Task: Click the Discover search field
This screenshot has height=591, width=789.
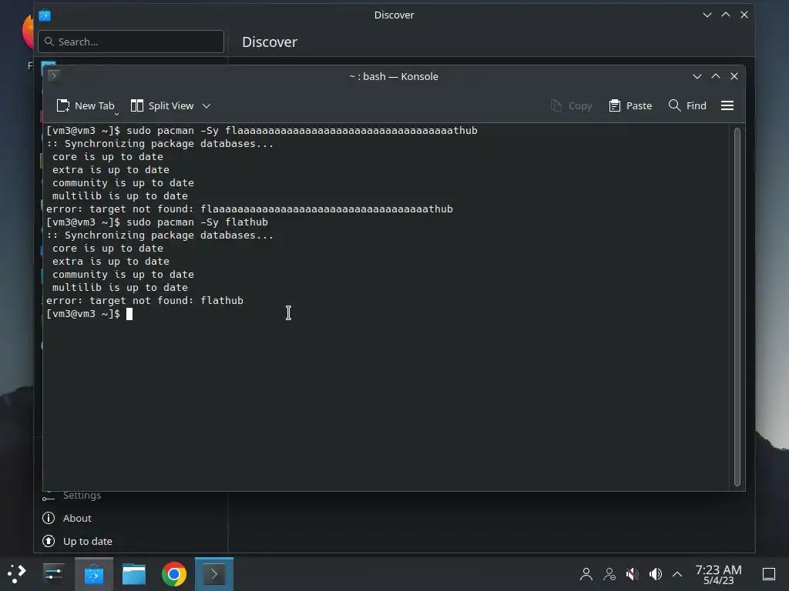Action: [131, 42]
